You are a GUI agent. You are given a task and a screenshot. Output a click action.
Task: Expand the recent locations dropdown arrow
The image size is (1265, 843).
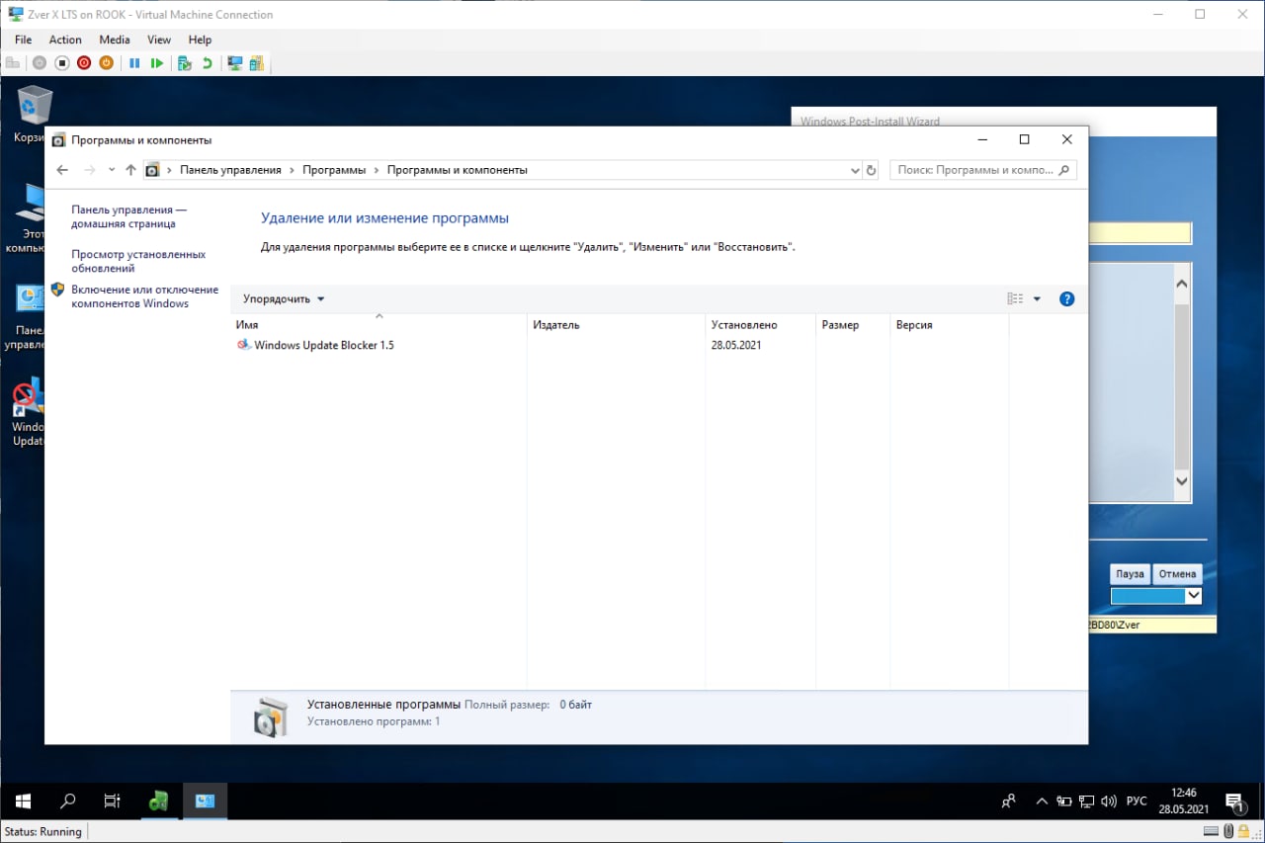coord(111,170)
